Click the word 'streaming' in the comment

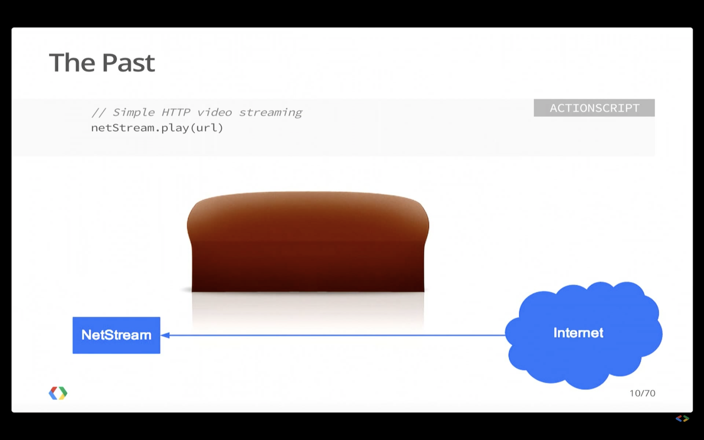pyautogui.click(x=271, y=112)
